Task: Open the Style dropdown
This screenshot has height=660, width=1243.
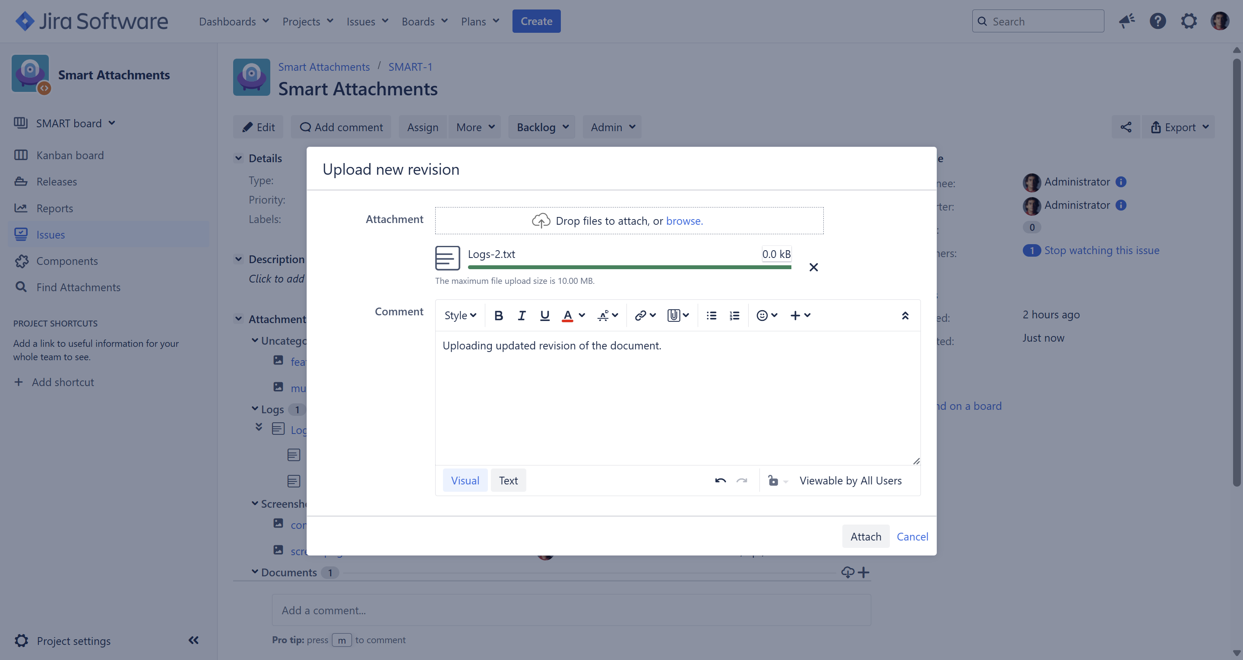Action: click(x=460, y=315)
